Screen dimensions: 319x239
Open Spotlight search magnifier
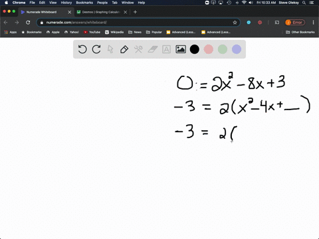click(304, 3)
